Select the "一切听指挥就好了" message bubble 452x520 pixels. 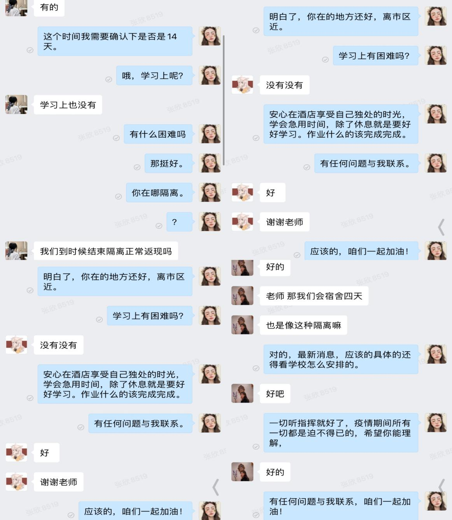tap(341, 433)
